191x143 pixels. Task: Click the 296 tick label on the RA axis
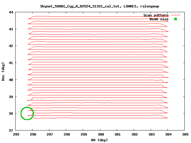[33, 134]
